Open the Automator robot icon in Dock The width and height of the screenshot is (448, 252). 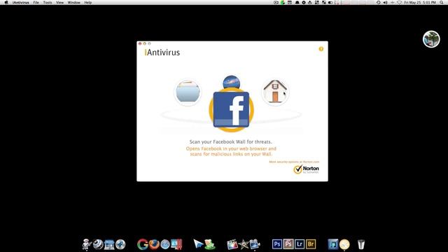87,244
